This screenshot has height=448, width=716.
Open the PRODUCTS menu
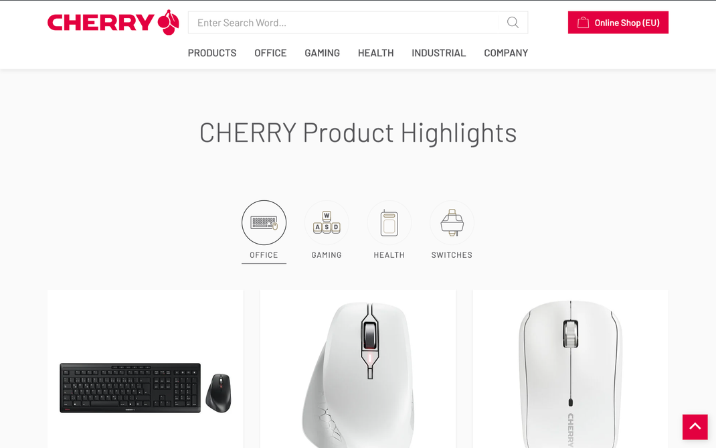[x=212, y=53]
